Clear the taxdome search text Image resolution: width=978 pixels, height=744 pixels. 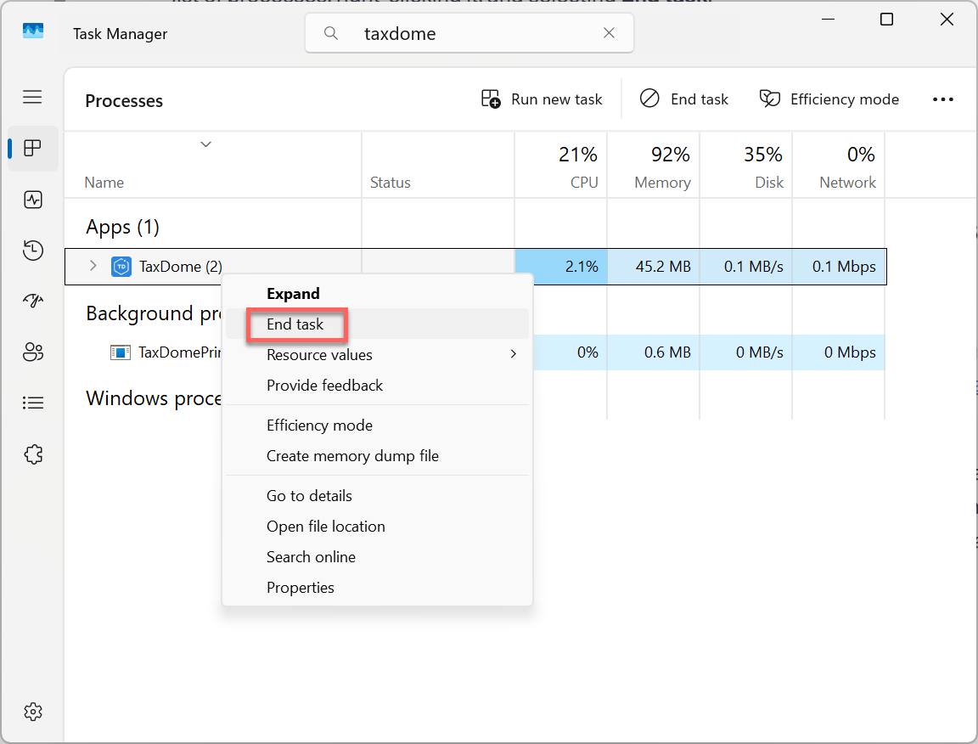(609, 33)
